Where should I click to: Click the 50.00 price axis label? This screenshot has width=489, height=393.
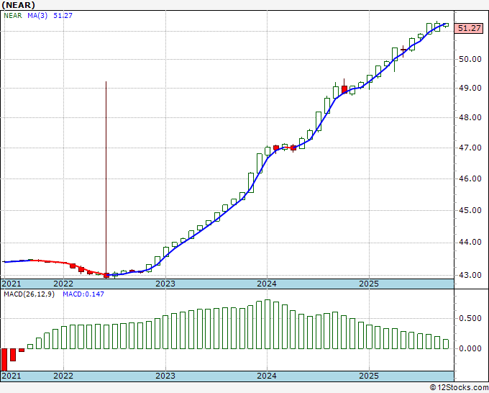(x=470, y=59)
